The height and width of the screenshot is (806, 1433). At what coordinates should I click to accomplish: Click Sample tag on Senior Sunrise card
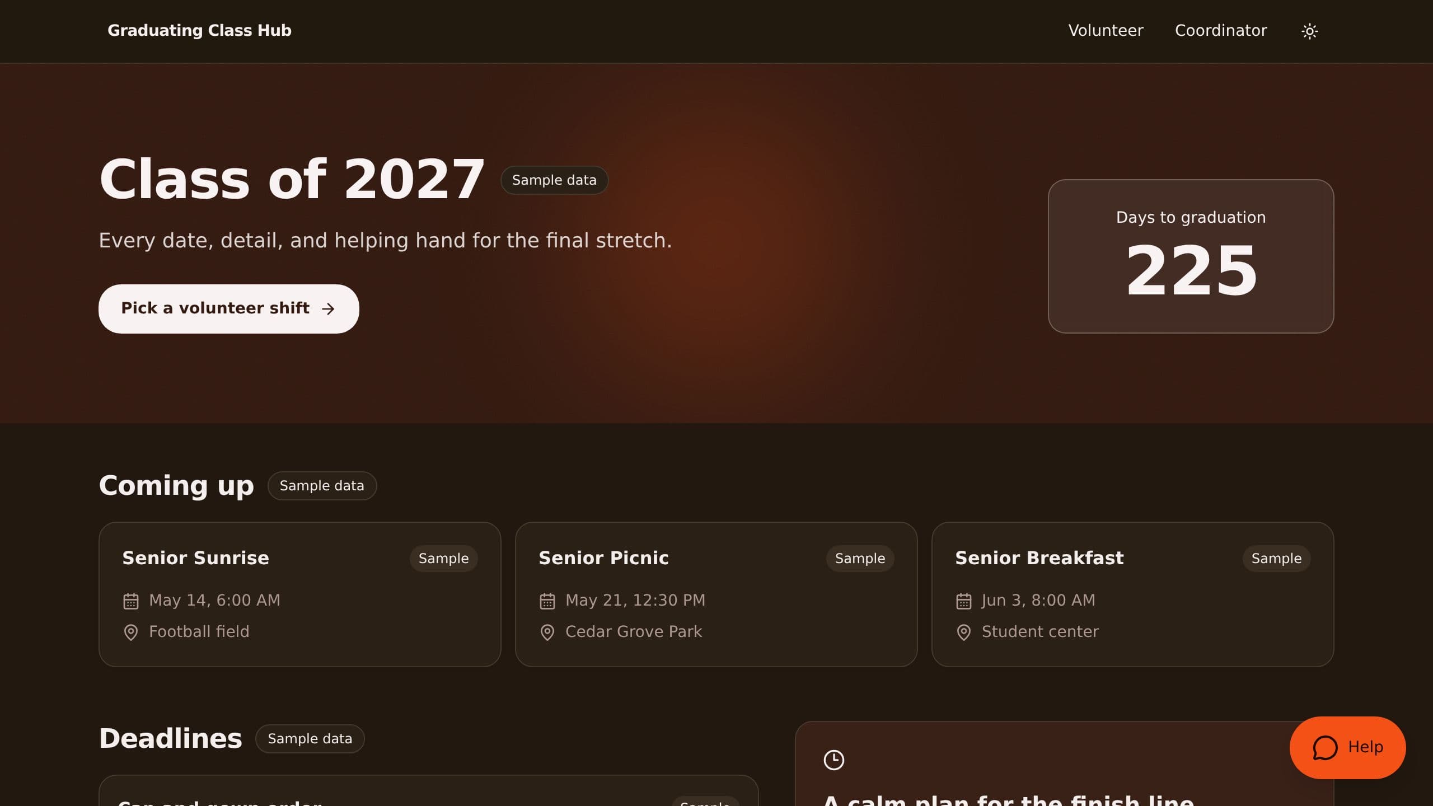pyautogui.click(x=443, y=559)
